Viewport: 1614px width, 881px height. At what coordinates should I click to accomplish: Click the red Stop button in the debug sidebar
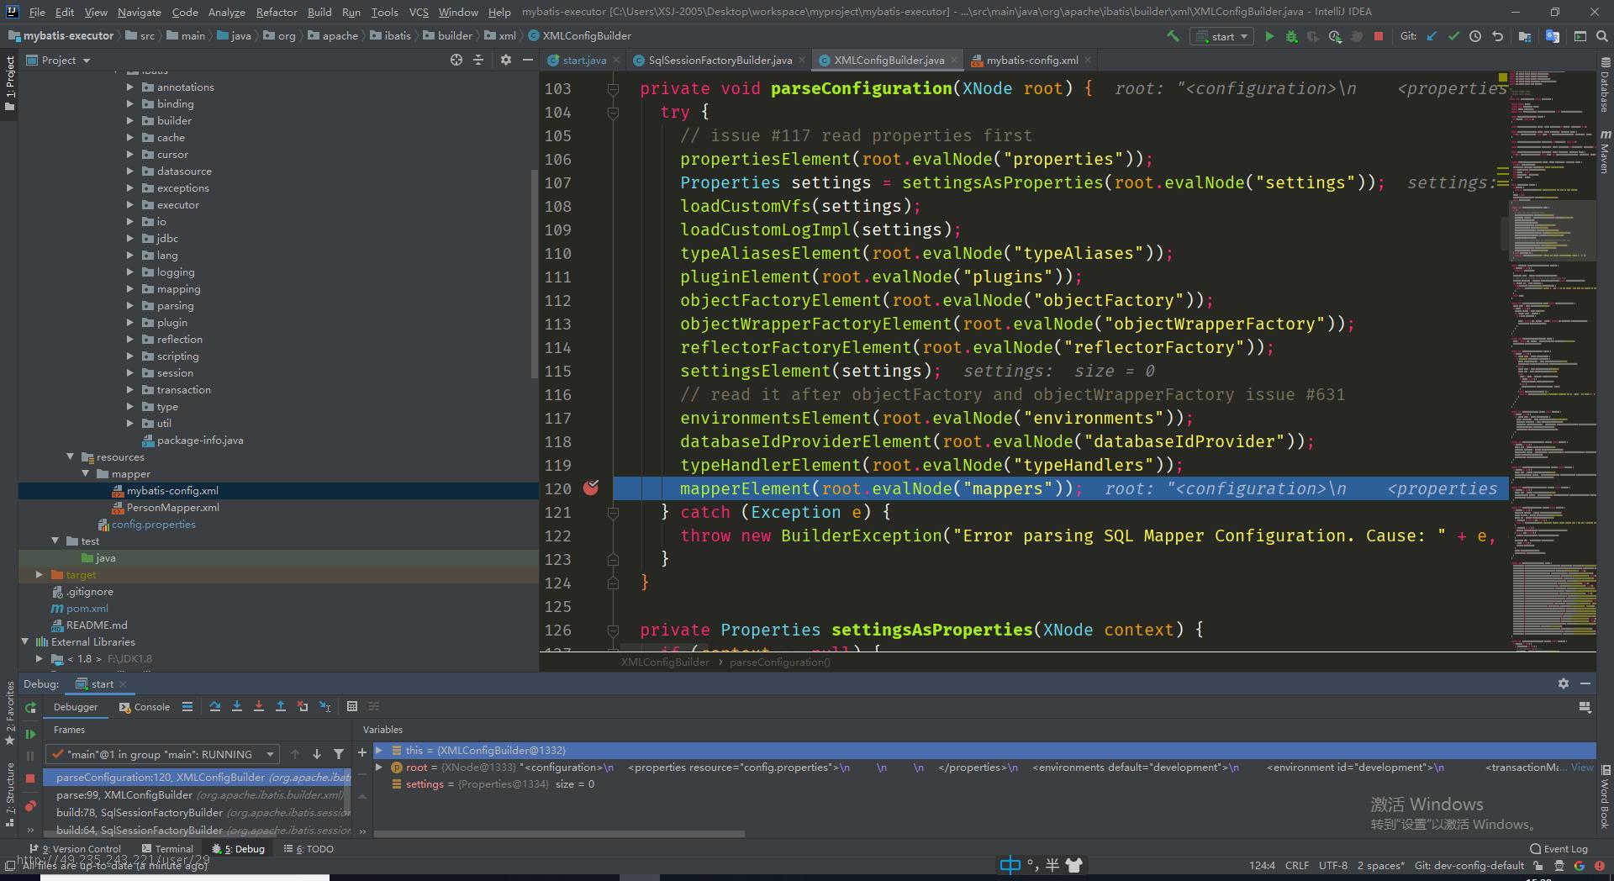pyautogui.click(x=30, y=778)
